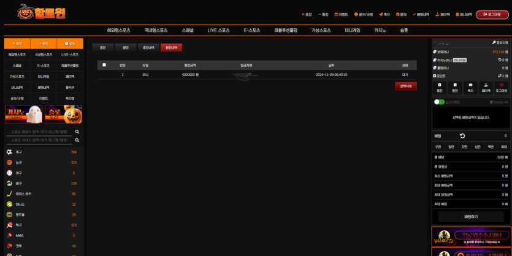The width and height of the screenshot is (512, 256).
Task: Click the soccer ball icon in sports list
Action: pos(9,152)
